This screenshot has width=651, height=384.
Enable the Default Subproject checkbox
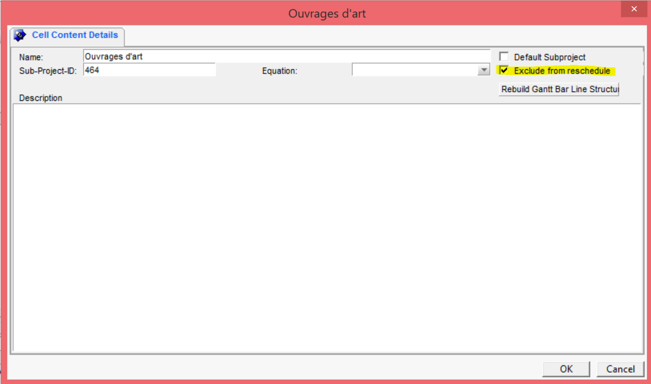(x=504, y=56)
